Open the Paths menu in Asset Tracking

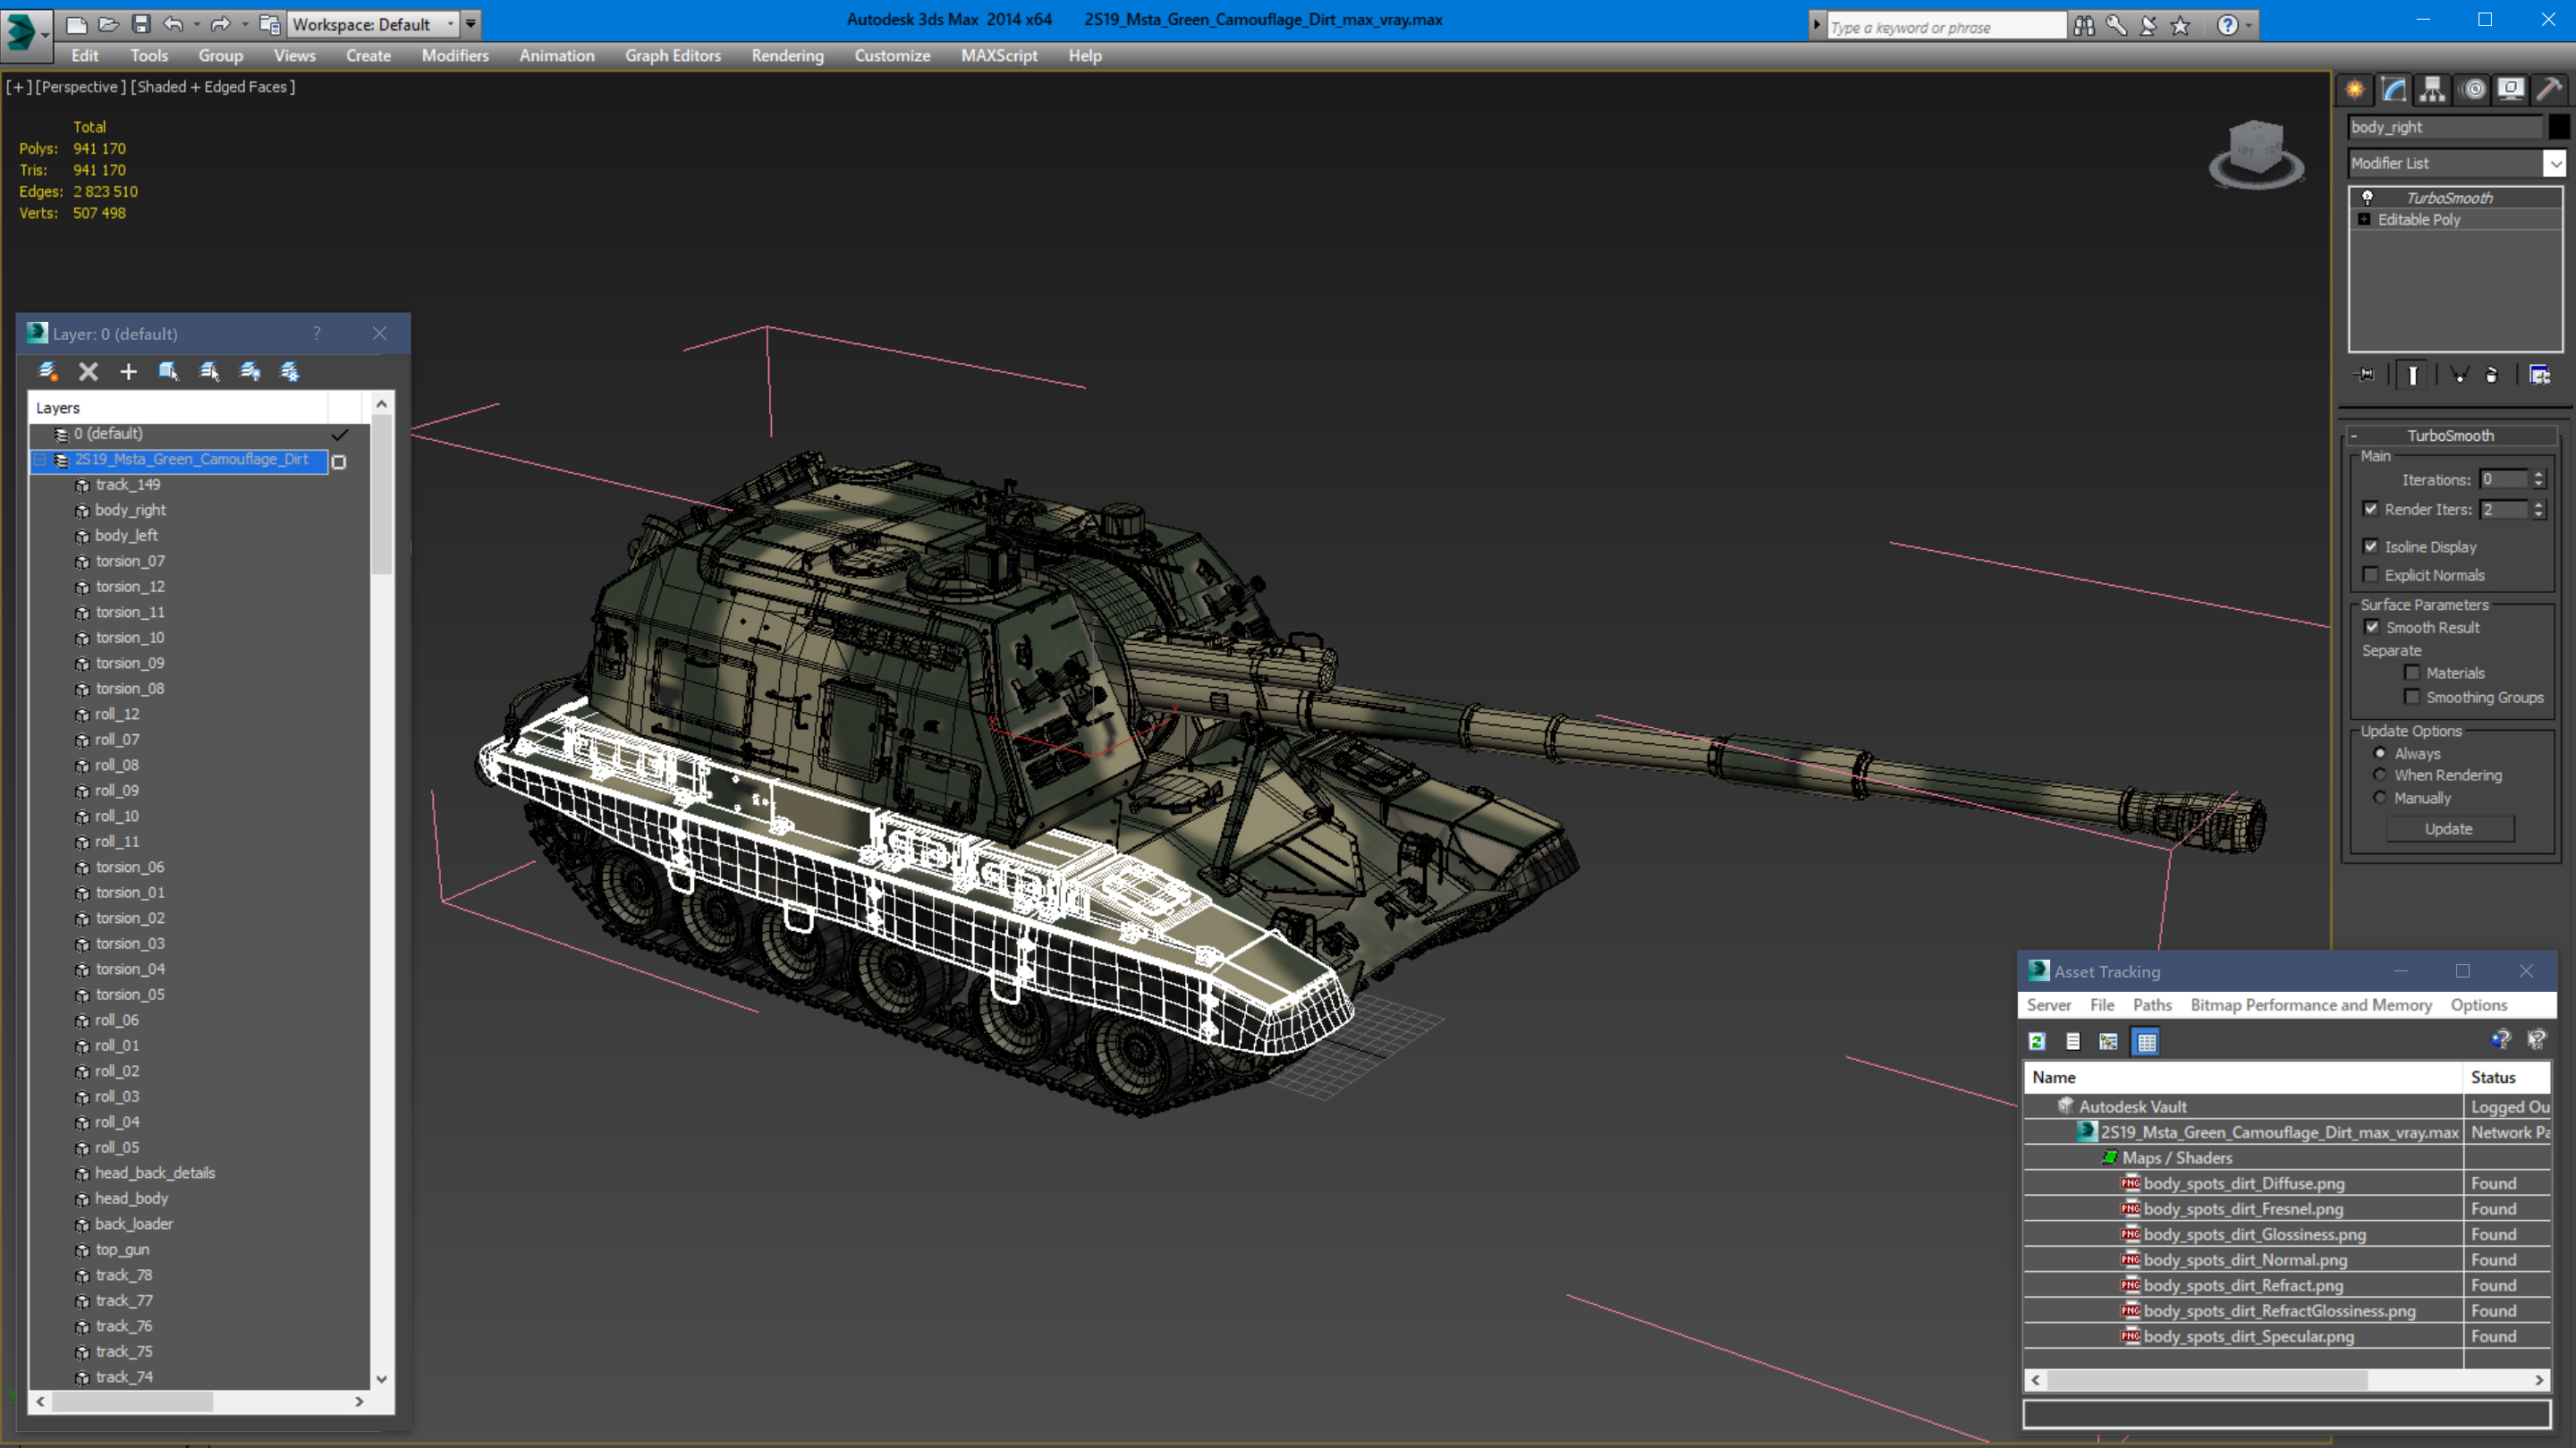click(2151, 1005)
